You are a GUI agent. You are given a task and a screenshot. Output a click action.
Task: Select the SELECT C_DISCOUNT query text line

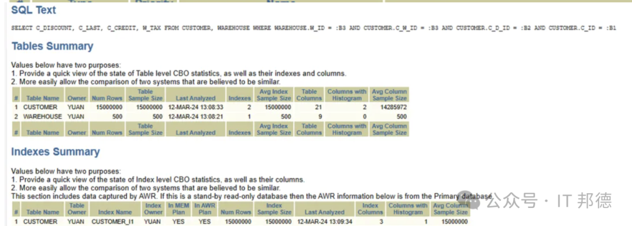pos(313,28)
